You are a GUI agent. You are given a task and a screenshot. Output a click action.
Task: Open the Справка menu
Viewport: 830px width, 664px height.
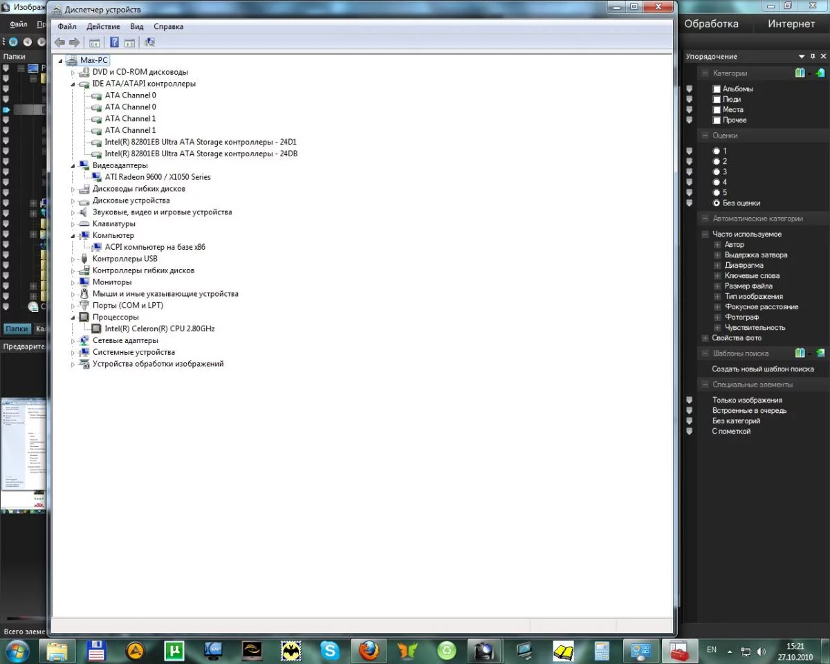point(169,26)
